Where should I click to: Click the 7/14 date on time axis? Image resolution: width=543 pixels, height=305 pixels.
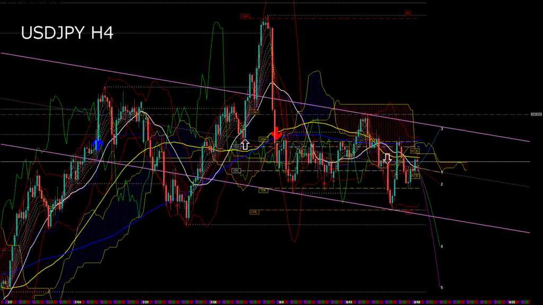click(77, 301)
